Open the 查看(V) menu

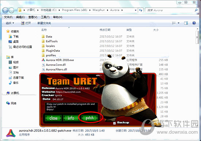tap(33, 17)
